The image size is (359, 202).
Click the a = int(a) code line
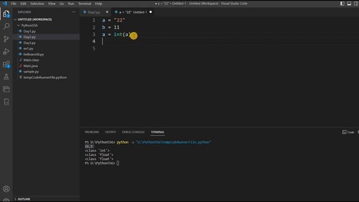tap(116, 34)
